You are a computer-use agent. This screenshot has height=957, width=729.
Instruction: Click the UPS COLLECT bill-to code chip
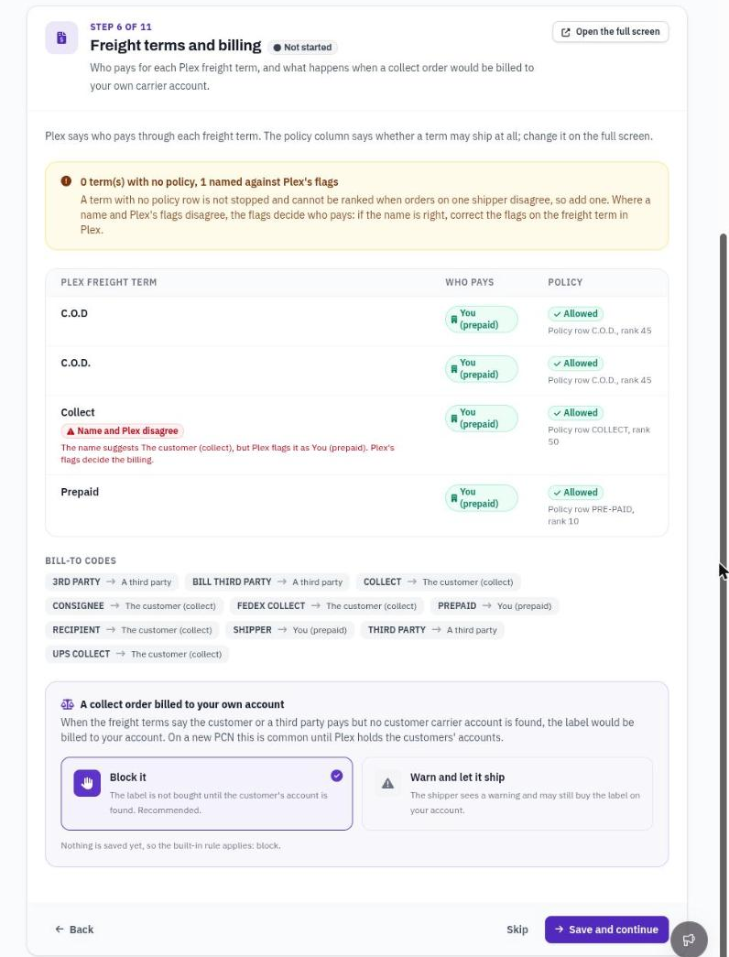tap(136, 654)
